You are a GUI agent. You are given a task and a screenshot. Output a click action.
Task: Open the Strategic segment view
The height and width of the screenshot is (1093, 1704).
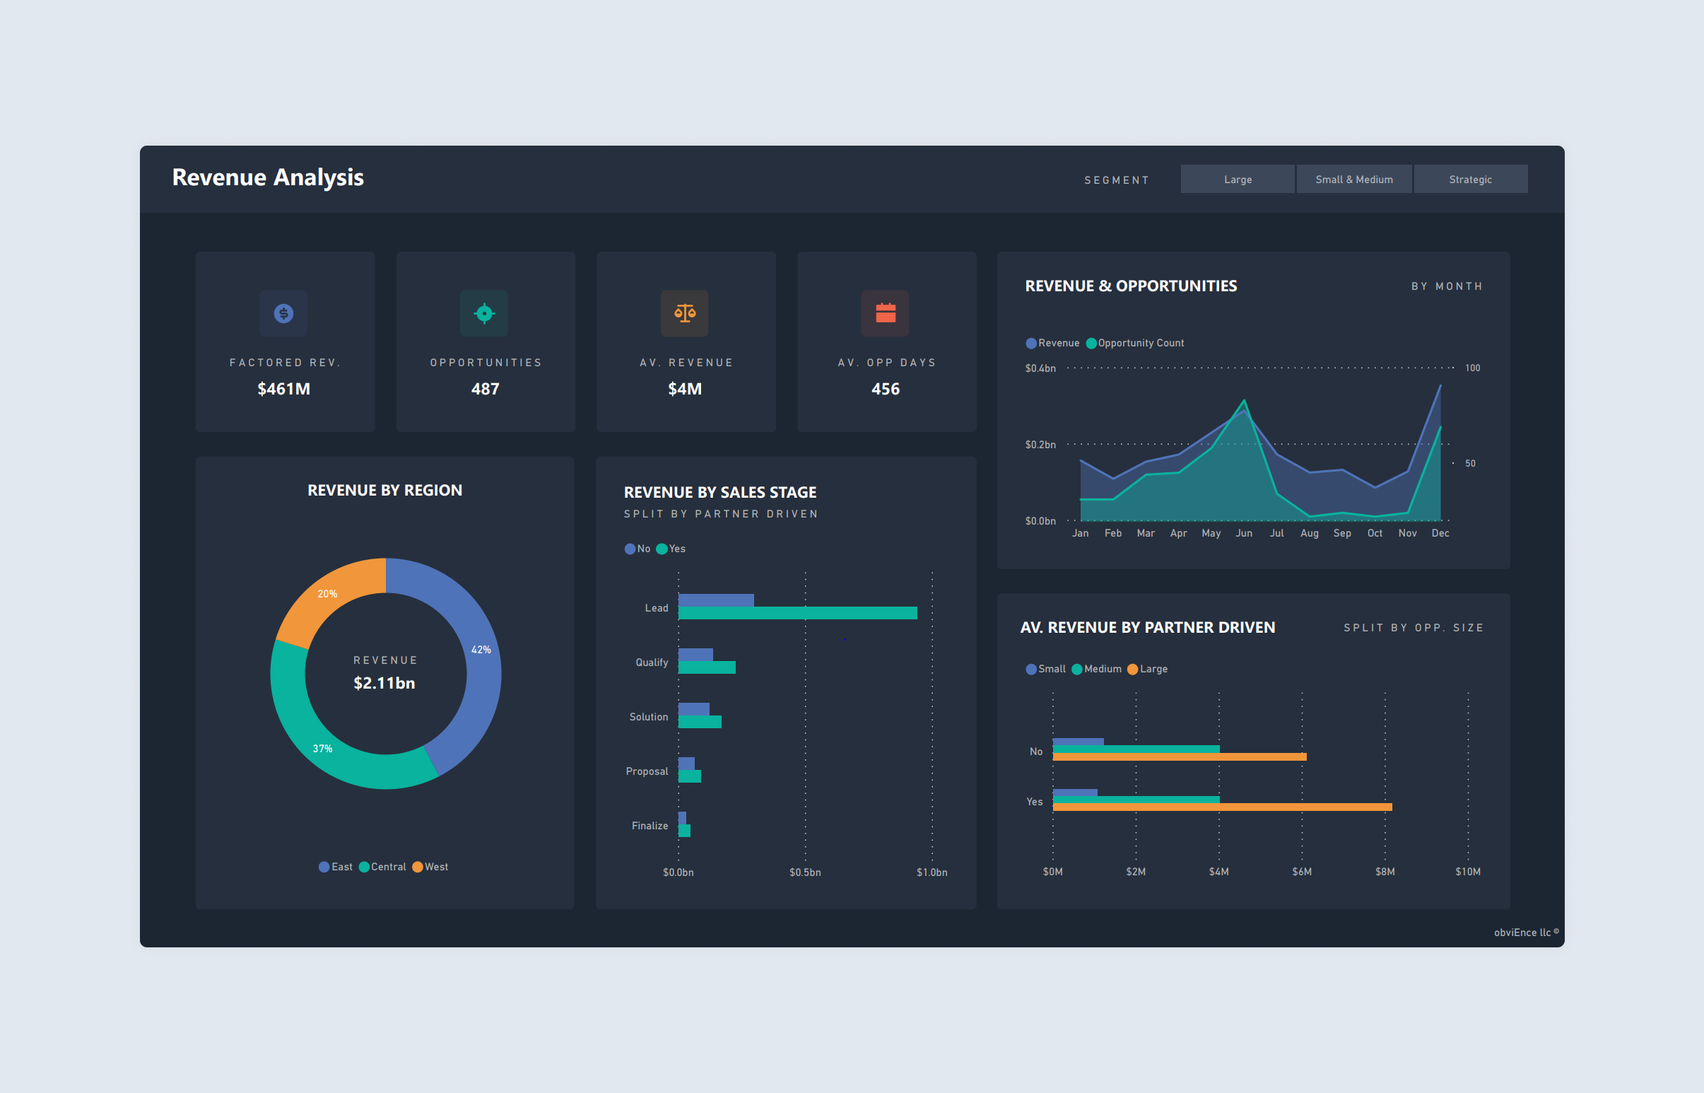(x=1471, y=179)
